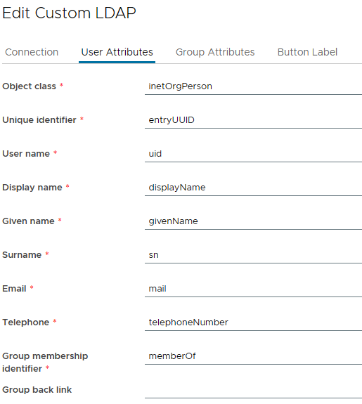Click the empty Group back link field

253,390
